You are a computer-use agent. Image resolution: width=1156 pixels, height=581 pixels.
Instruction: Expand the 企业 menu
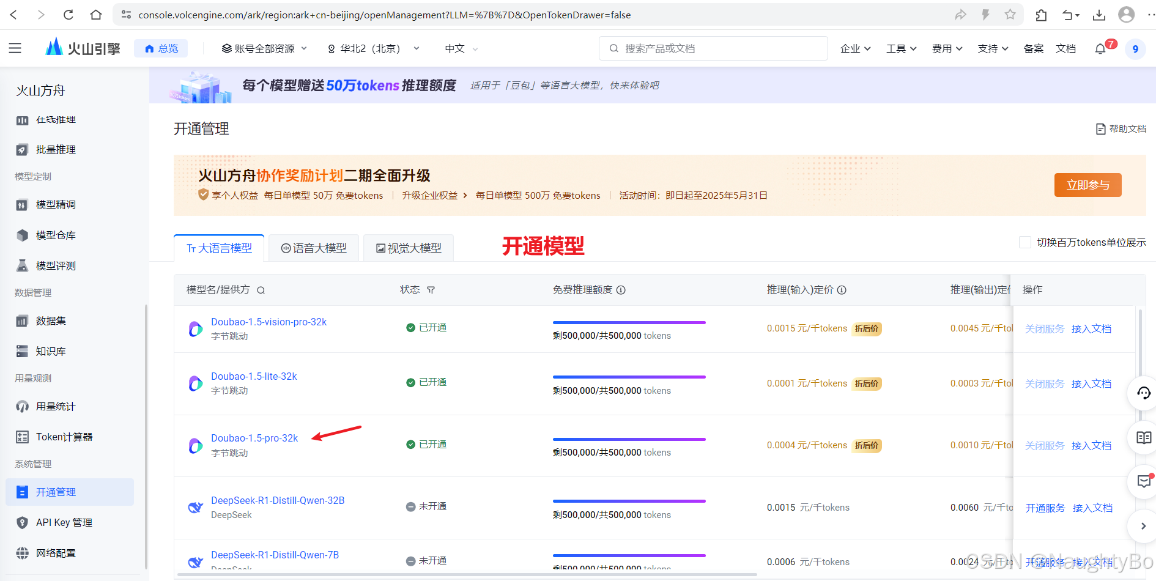click(x=855, y=48)
